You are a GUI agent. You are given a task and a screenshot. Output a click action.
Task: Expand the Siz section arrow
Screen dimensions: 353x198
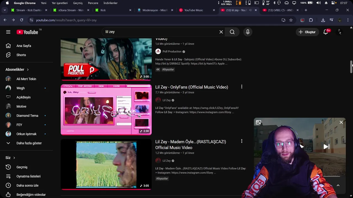pos(14,158)
